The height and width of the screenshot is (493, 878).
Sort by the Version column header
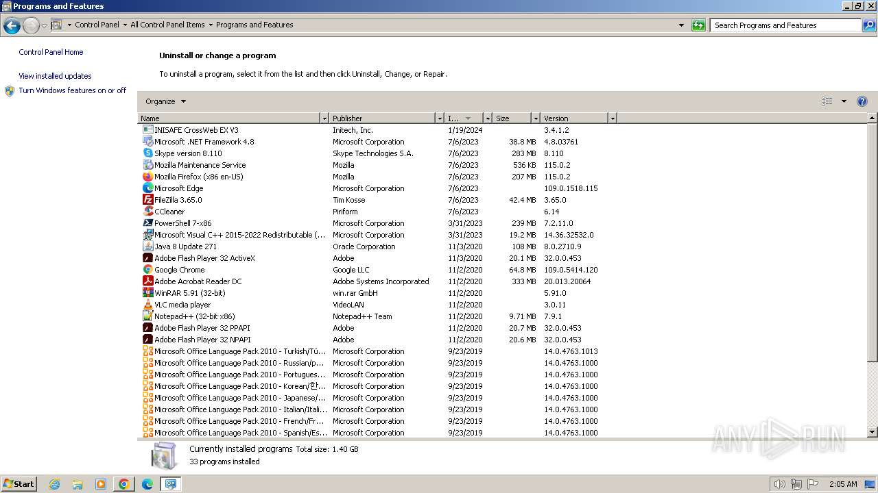[x=574, y=118]
